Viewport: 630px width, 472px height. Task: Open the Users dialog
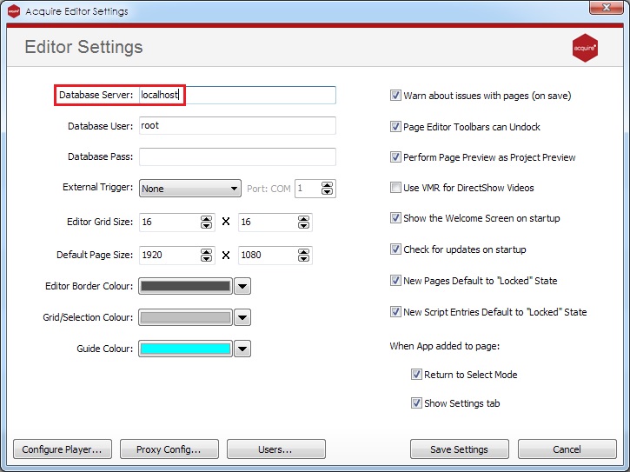tap(276, 449)
